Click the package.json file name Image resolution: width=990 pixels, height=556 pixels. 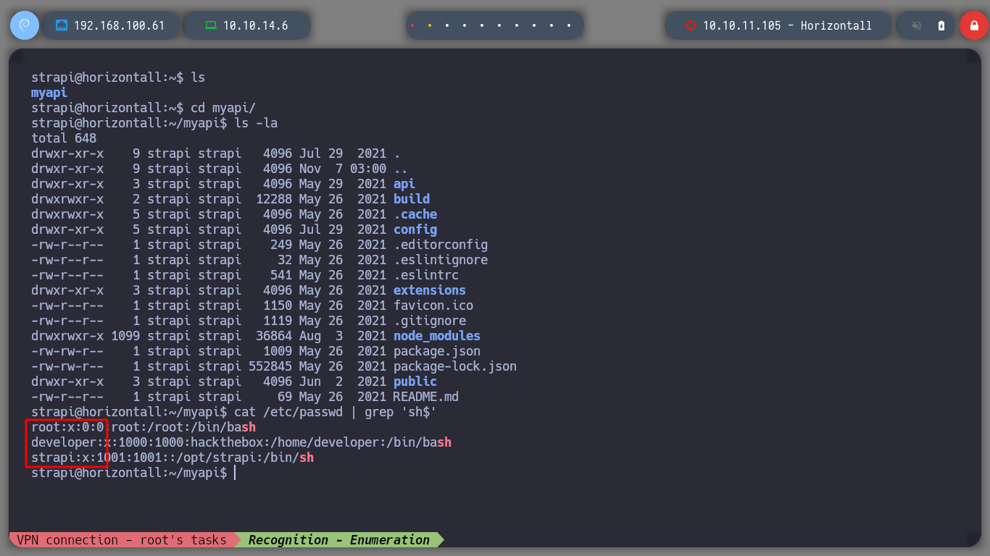(437, 351)
